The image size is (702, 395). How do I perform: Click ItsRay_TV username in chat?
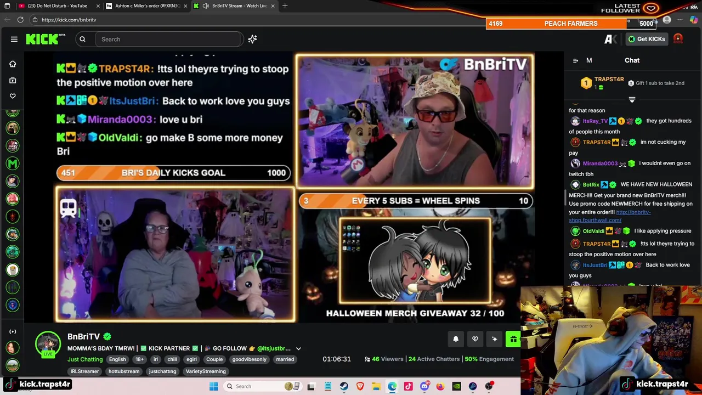[595, 121]
